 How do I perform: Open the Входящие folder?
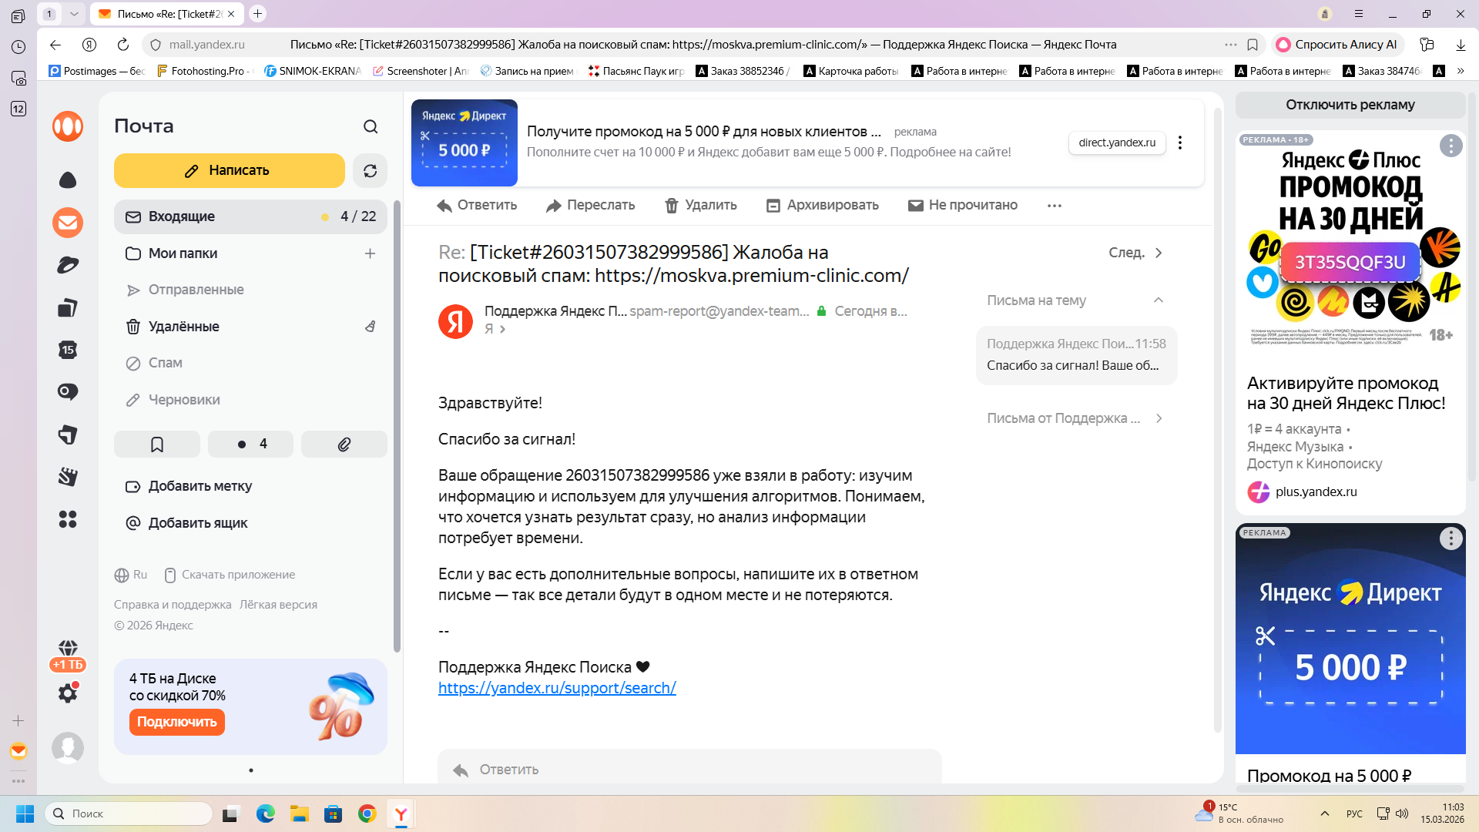coord(182,216)
